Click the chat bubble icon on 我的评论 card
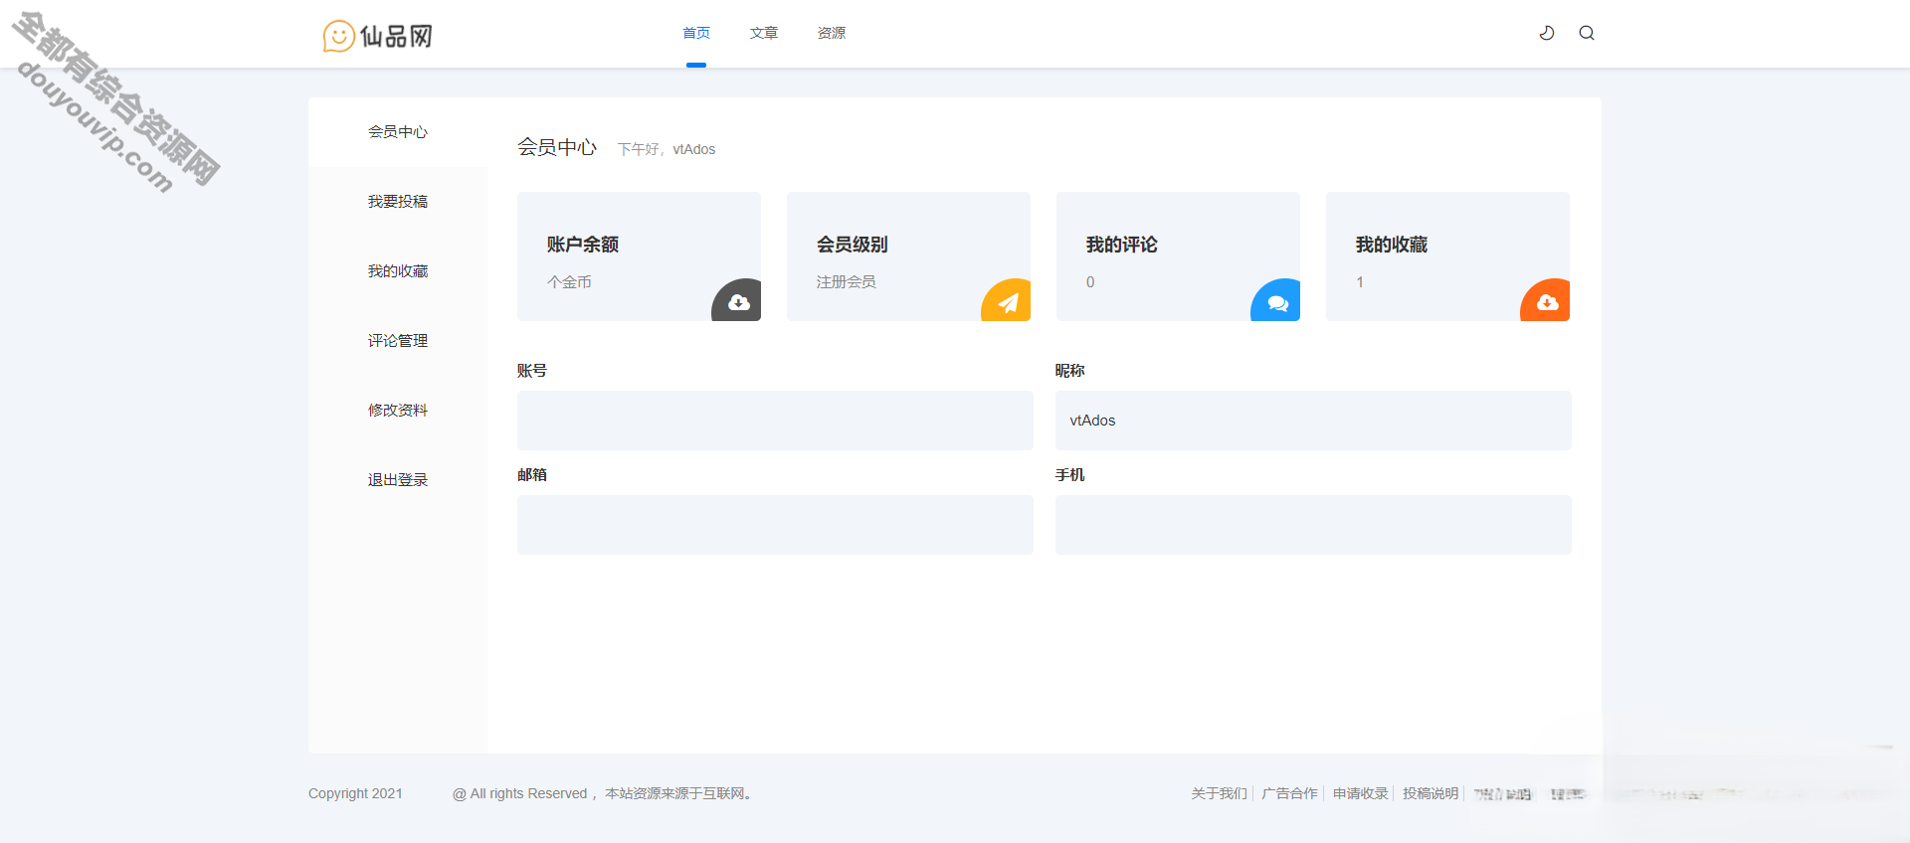Viewport: 1910px width, 843px height. 1276,301
